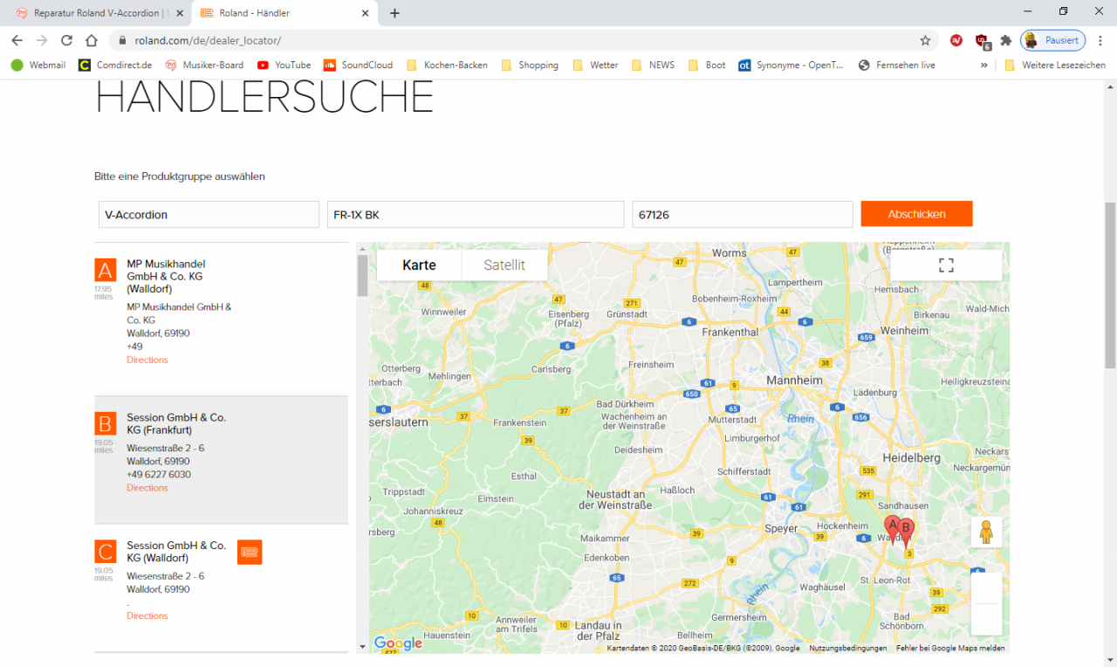The height and width of the screenshot is (667, 1117).
Task: View site security info via lock icon
Action: 122,40
